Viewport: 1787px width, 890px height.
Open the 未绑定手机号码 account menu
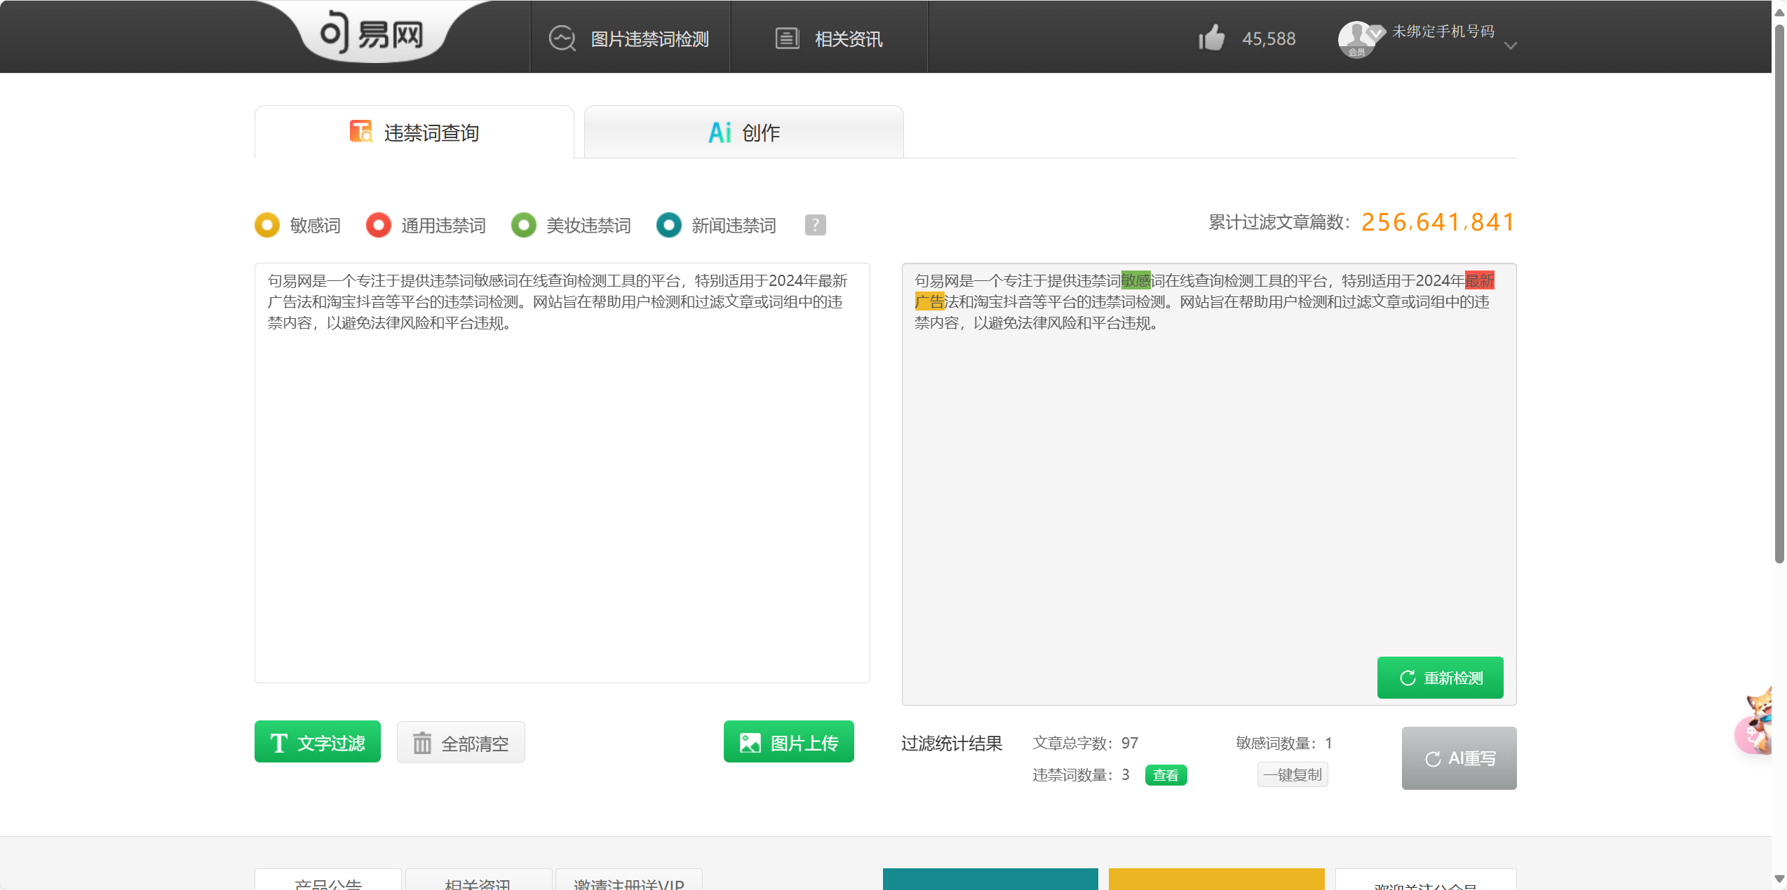point(1443,32)
